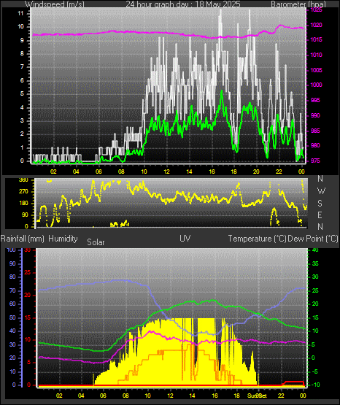The width and height of the screenshot is (340, 405).
Task: Click the S compass label beside direction graph
Action: pyautogui.click(x=320, y=204)
